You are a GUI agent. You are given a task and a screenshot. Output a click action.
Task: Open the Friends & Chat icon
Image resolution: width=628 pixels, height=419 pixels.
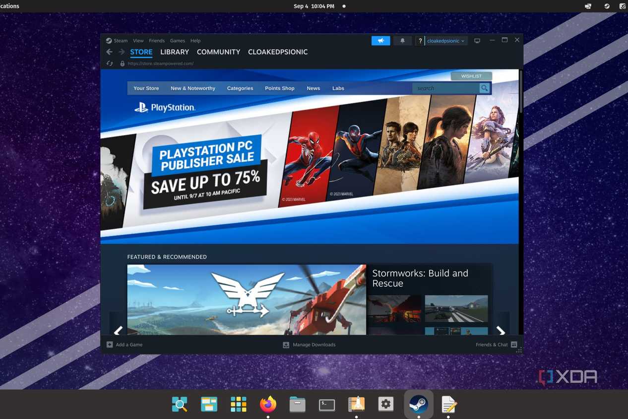point(514,345)
